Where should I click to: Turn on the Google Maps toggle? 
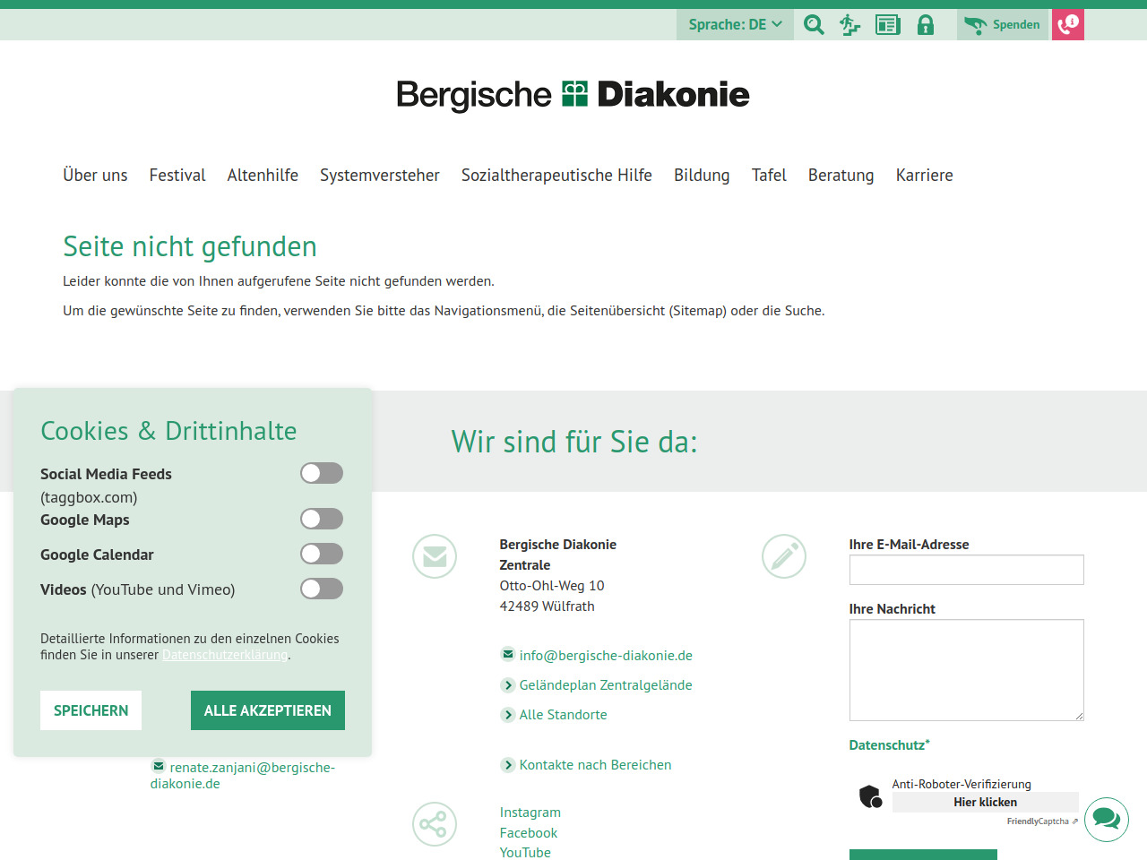coord(322,519)
